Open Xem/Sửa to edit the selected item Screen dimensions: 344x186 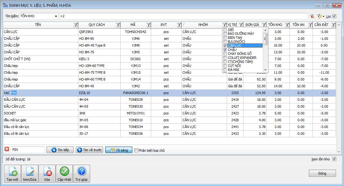(x=30, y=174)
